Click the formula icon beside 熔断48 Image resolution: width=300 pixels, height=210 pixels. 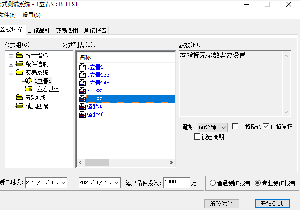tap(82, 114)
